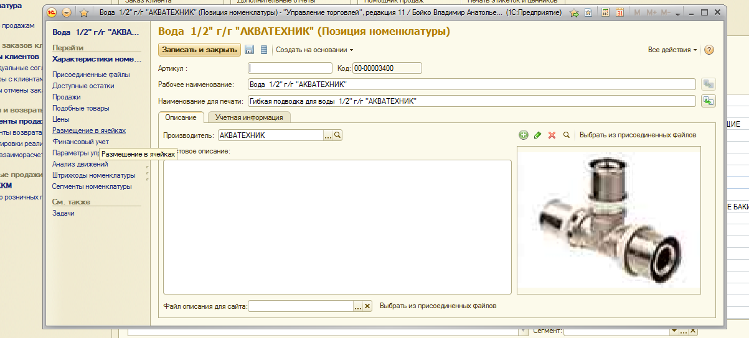Click into the large text description area
The image size is (749, 338).
click(x=337, y=226)
